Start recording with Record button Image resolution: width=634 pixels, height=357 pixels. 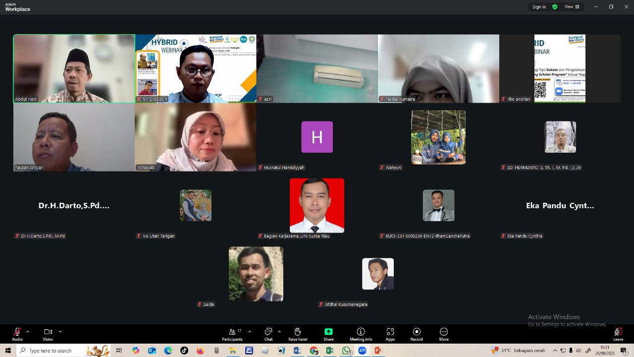pyautogui.click(x=417, y=334)
